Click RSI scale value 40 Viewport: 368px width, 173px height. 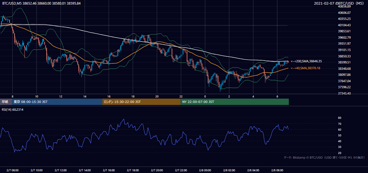pyautogui.click(x=339, y=141)
